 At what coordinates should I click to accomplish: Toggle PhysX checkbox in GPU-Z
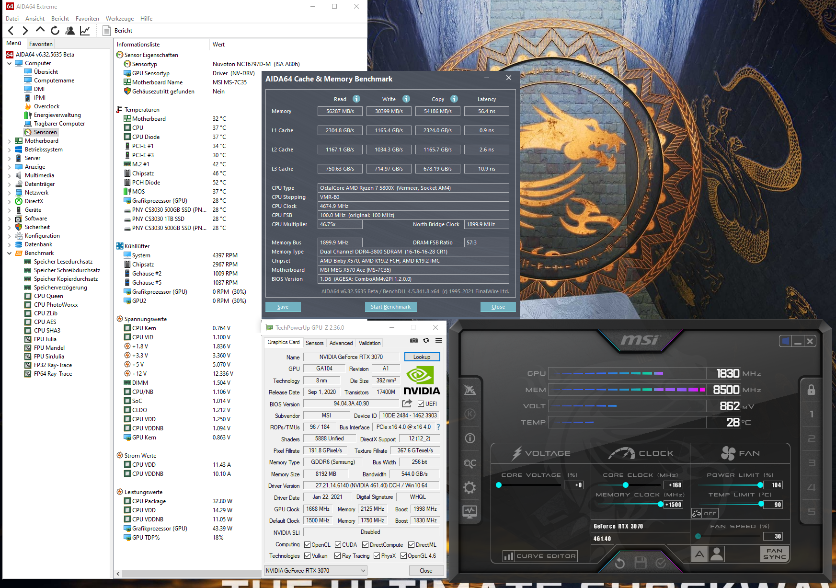[377, 556]
